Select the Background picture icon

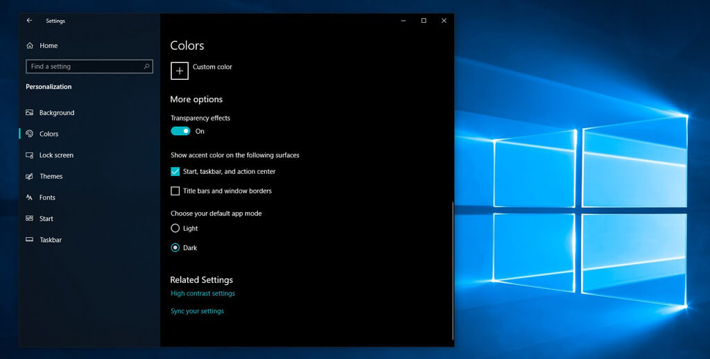point(29,112)
